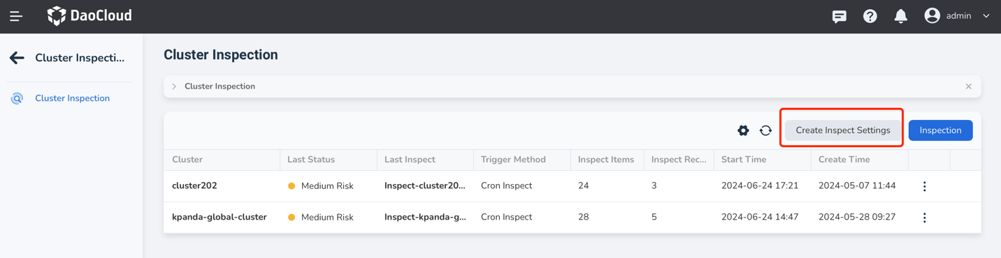1001x258 pixels.
Task: Open the Inspect-kpanda-g... last inspect record
Action: 425,217
